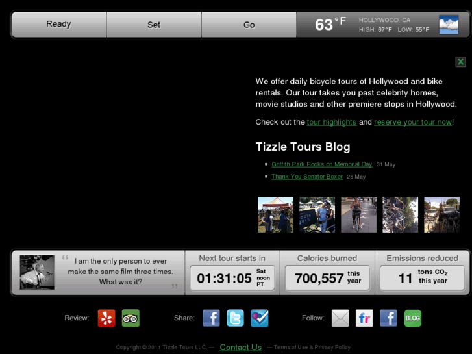This screenshot has width=472, height=354.
Task: Share on Facebook icon
Action: click(x=211, y=318)
